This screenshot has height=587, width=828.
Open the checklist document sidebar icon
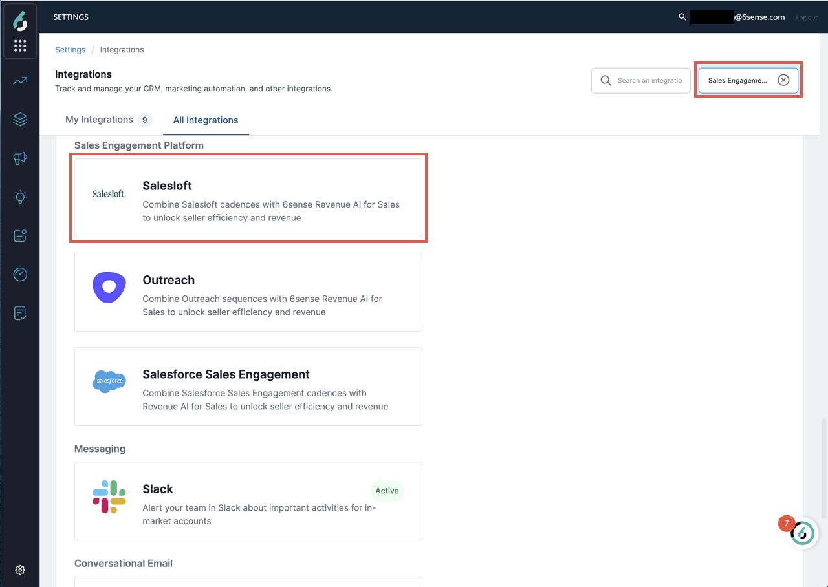pyautogui.click(x=20, y=314)
